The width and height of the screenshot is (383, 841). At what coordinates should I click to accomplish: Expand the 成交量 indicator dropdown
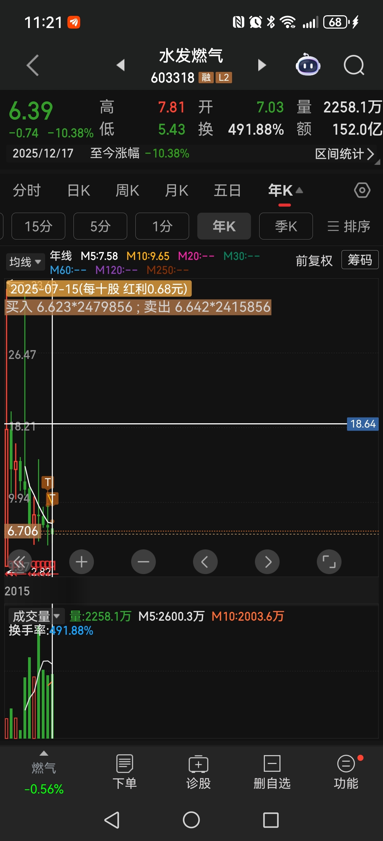click(x=36, y=616)
